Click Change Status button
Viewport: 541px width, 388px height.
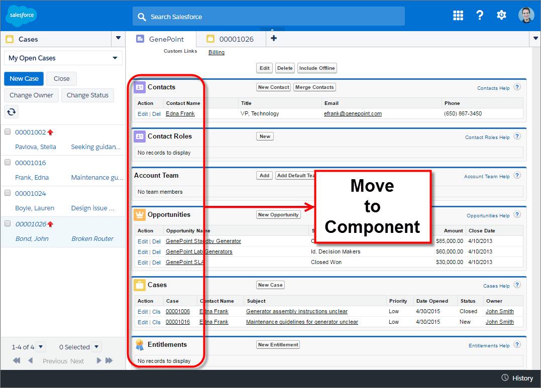[x=87, y=95]
